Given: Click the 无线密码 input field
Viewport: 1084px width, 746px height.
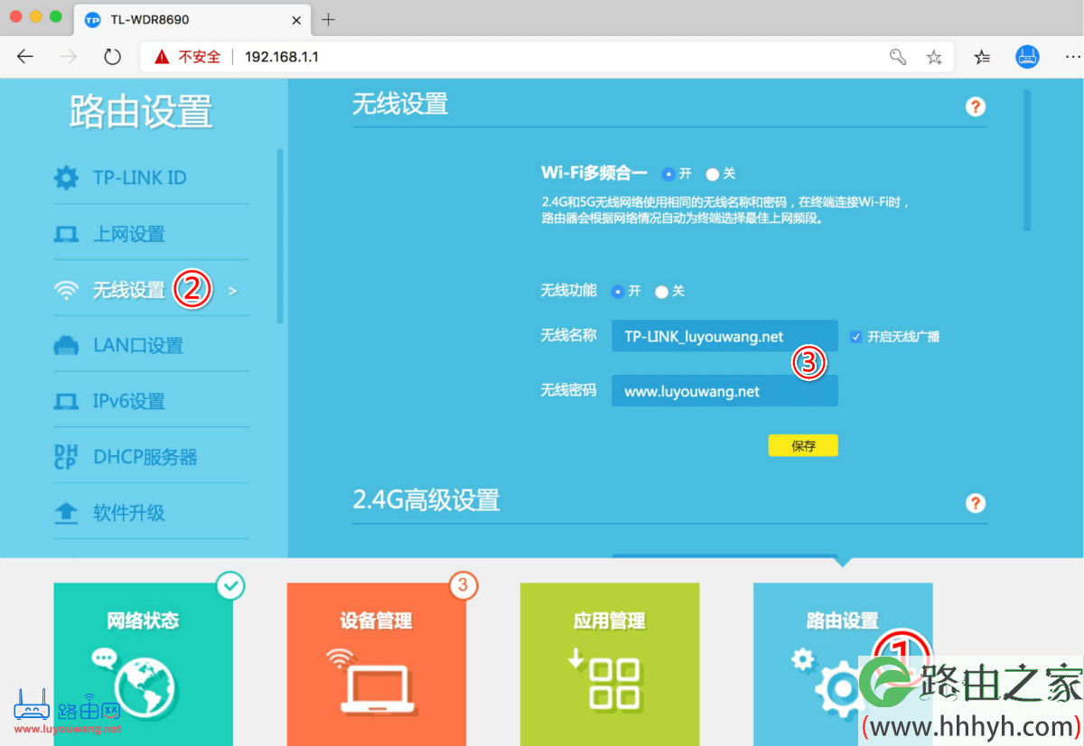Looking at the screenshot, I should pos(724,392).
